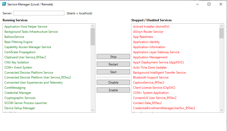Select AllJoyn Router Service
Image resolution: width=227 pixels, height=131 pixels.
click(148, 32)
